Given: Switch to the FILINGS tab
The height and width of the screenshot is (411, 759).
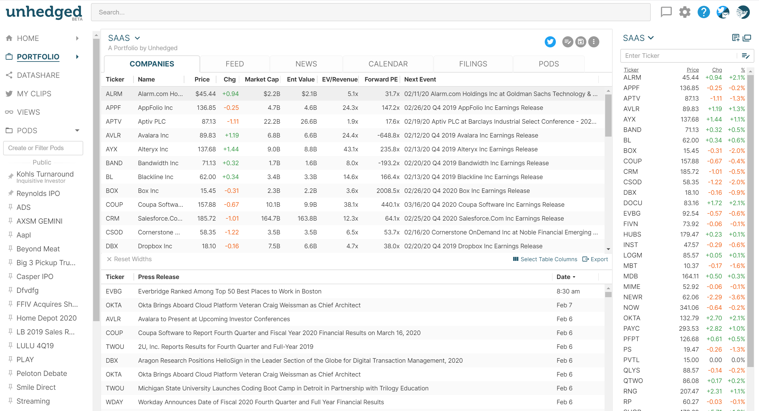Looking at the screenshot, I should tap(473, 64).
